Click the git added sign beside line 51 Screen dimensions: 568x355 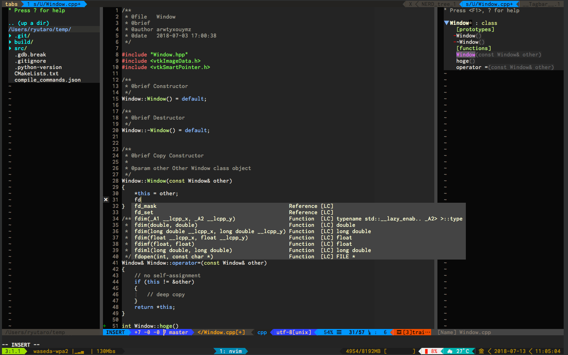point(105,326)
